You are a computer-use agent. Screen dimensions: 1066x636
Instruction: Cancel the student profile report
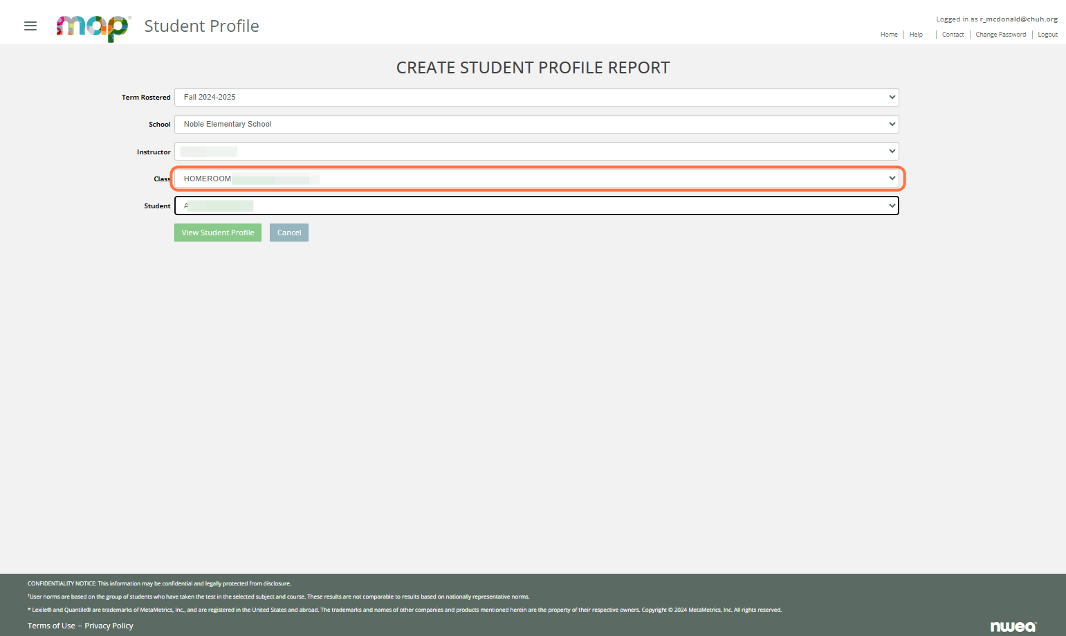coord(289,233)
